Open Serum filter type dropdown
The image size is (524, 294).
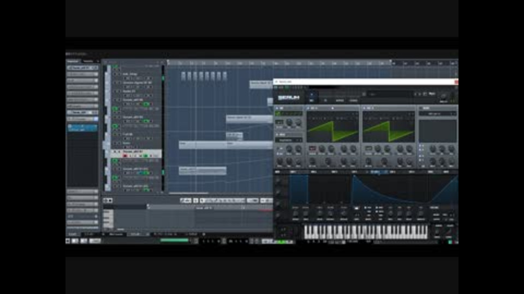(437, 114)
